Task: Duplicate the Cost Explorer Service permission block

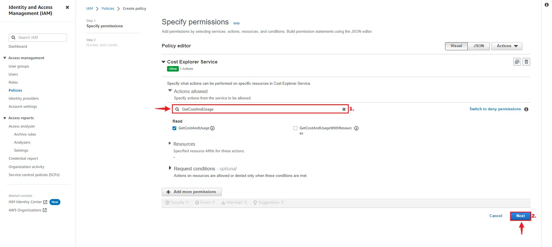Action: (x=517, y=62)
